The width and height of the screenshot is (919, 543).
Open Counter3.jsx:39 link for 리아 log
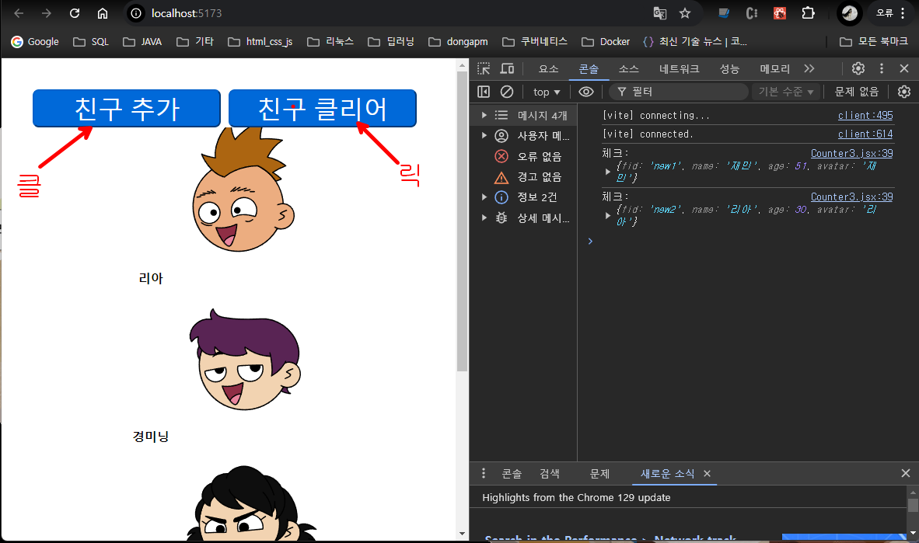851,197
